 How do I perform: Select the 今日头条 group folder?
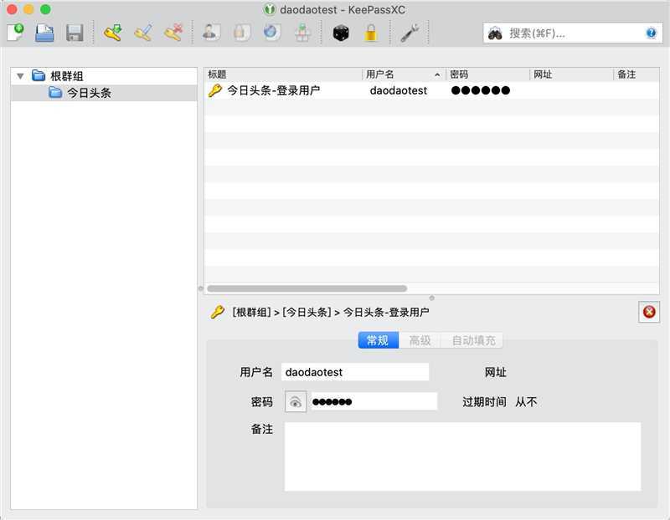(104, 93)
